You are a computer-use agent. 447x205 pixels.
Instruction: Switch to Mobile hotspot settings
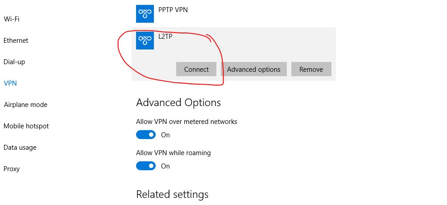tap(26, 126)
